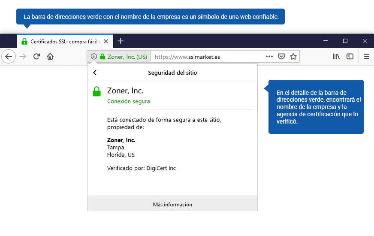Go back with the browser back arrow
Screen dimensions: 374x236
9,57
